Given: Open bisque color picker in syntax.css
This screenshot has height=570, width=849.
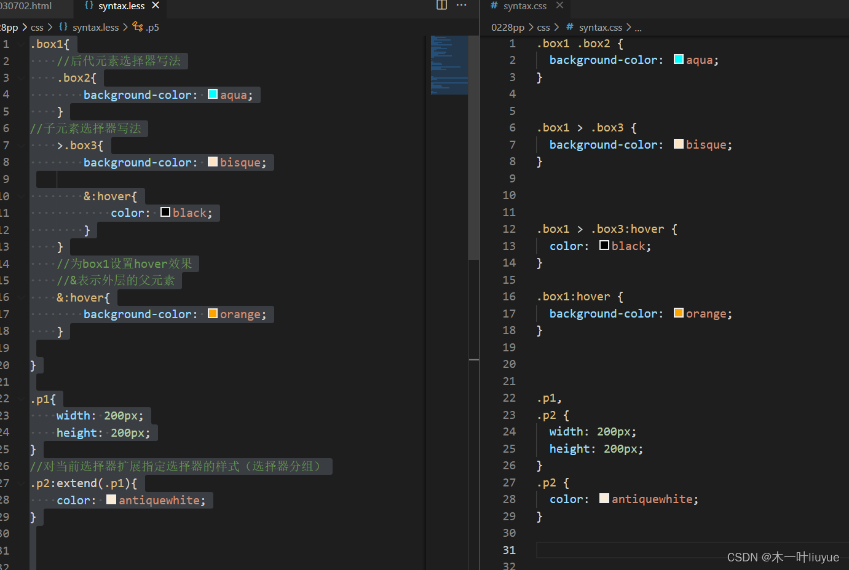Looking at the screenshot, I should coord(679,144).
